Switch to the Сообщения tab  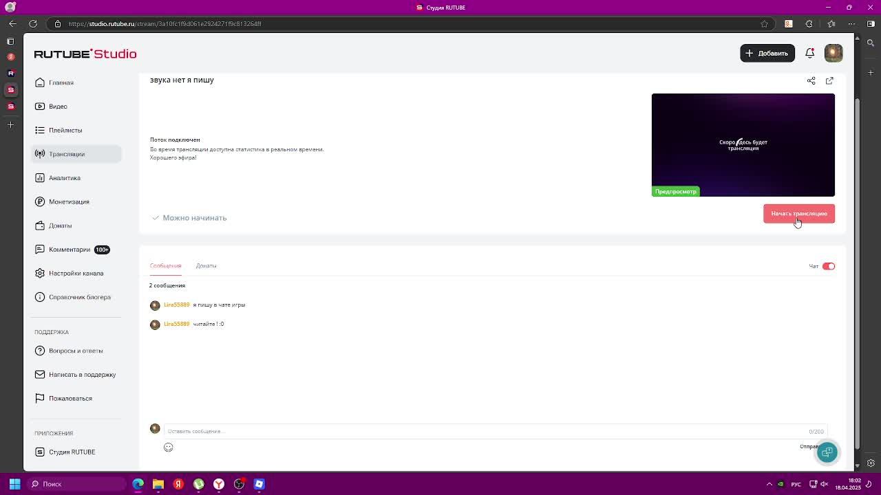click(165, 265)
